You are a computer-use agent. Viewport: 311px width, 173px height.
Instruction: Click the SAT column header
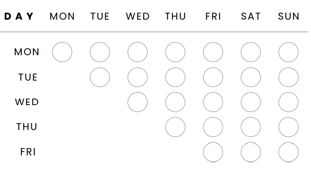[251, 16]
